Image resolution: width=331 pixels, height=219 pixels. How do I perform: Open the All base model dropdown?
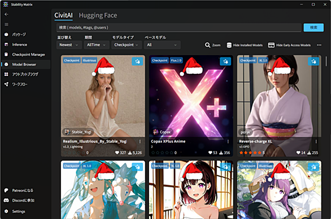(162, 45)
